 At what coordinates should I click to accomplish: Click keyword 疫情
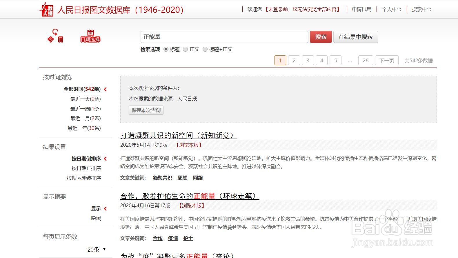[x=173, y=238]
